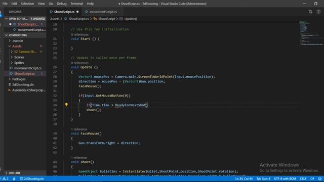Click the EXPLORER panel title
Image resolution: width=324 pixels, height=182 pixels.
[x=15, y=12]
